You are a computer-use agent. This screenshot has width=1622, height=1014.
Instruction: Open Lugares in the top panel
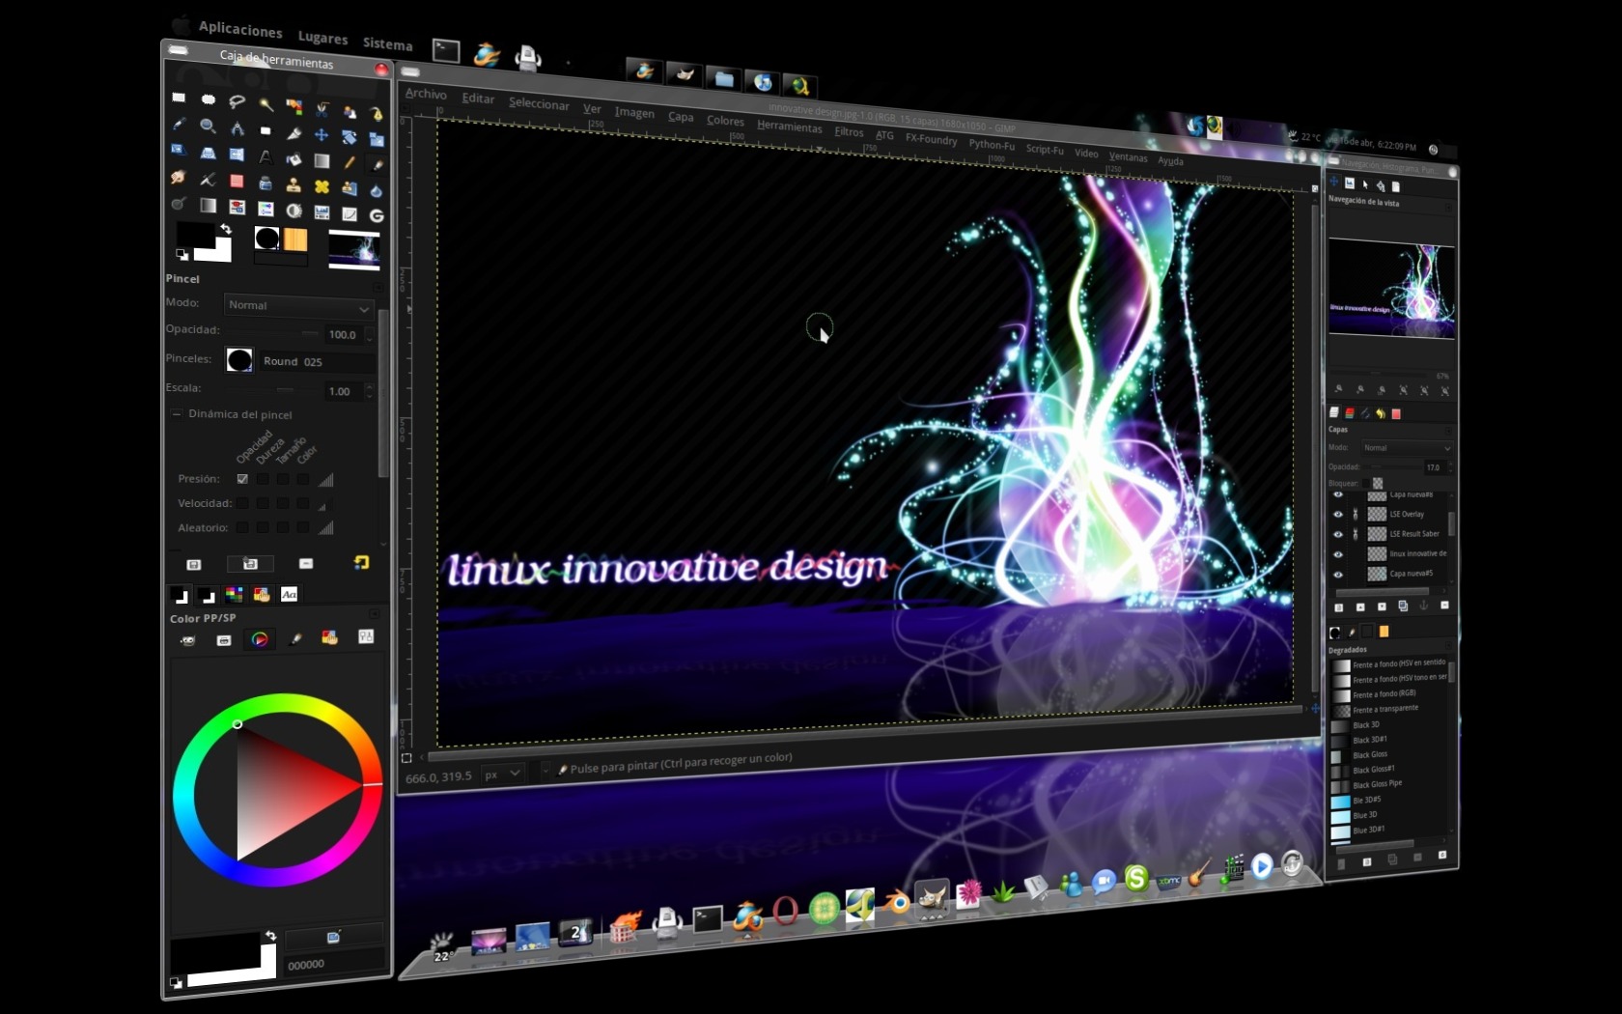point(322,38)
